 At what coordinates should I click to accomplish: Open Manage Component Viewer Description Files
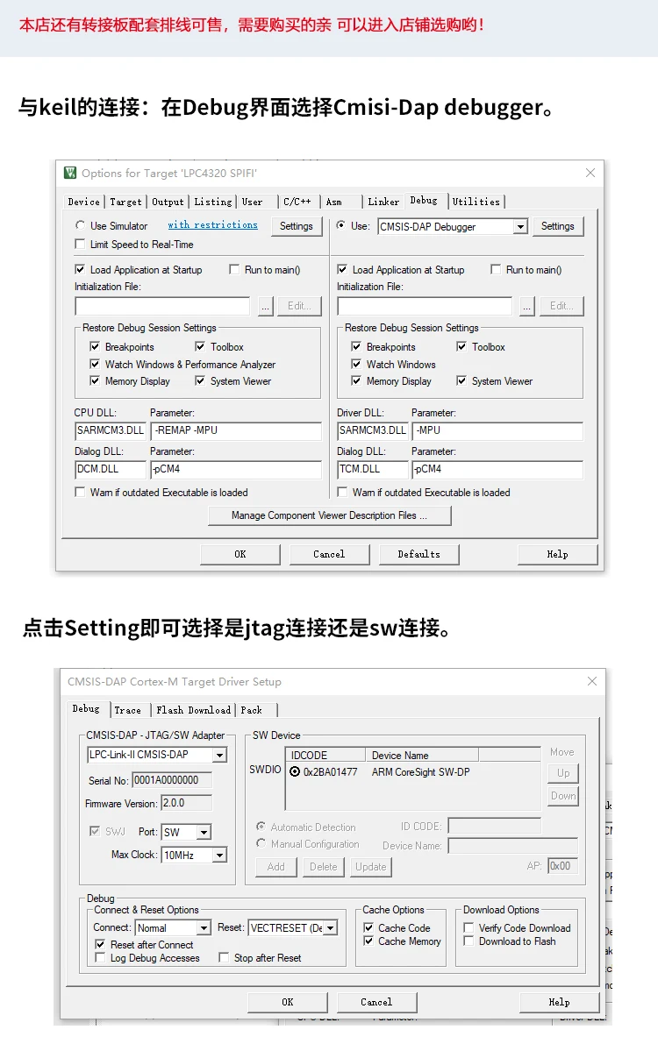tap(329, 516)
